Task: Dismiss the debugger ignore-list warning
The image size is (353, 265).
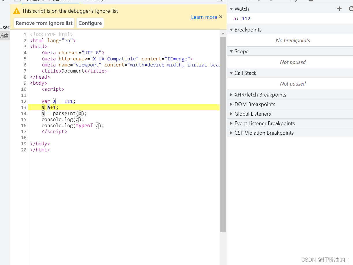Action: 221,17
